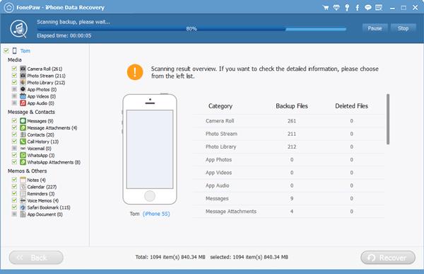Screen dimensions: 424x274
Task: Select Message Attachments (4) in the tree
Action: [x=52, y=128]
